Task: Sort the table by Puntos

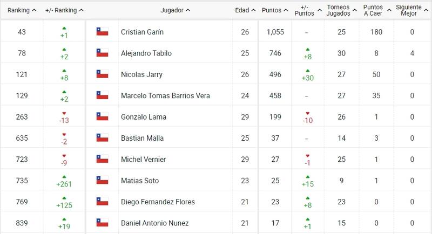Action: click(275, 10)
